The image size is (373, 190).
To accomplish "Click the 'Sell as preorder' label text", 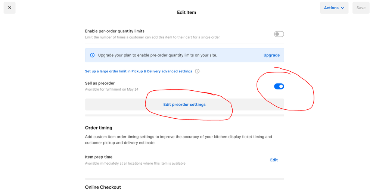I will tap(100, 83).
